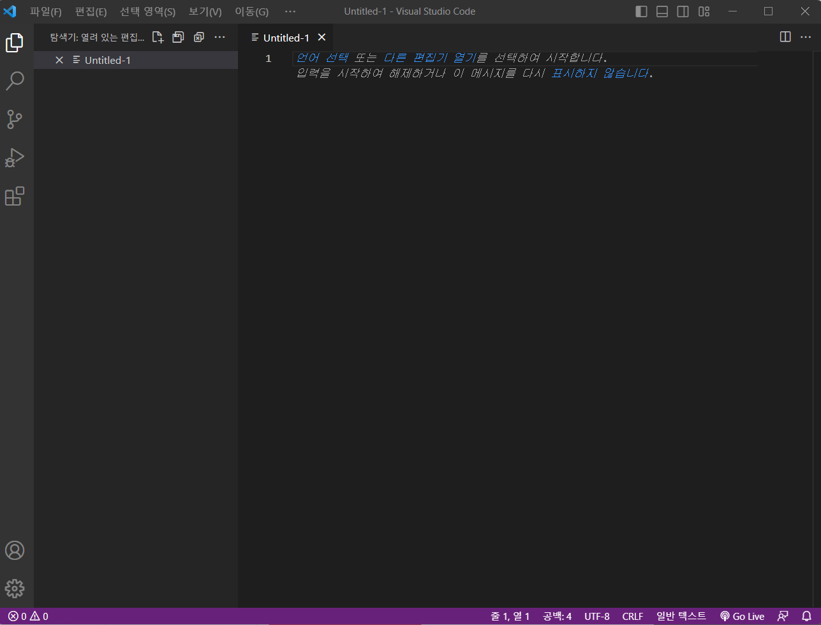Open the Accounts menu in activity bar

(15, 550)
